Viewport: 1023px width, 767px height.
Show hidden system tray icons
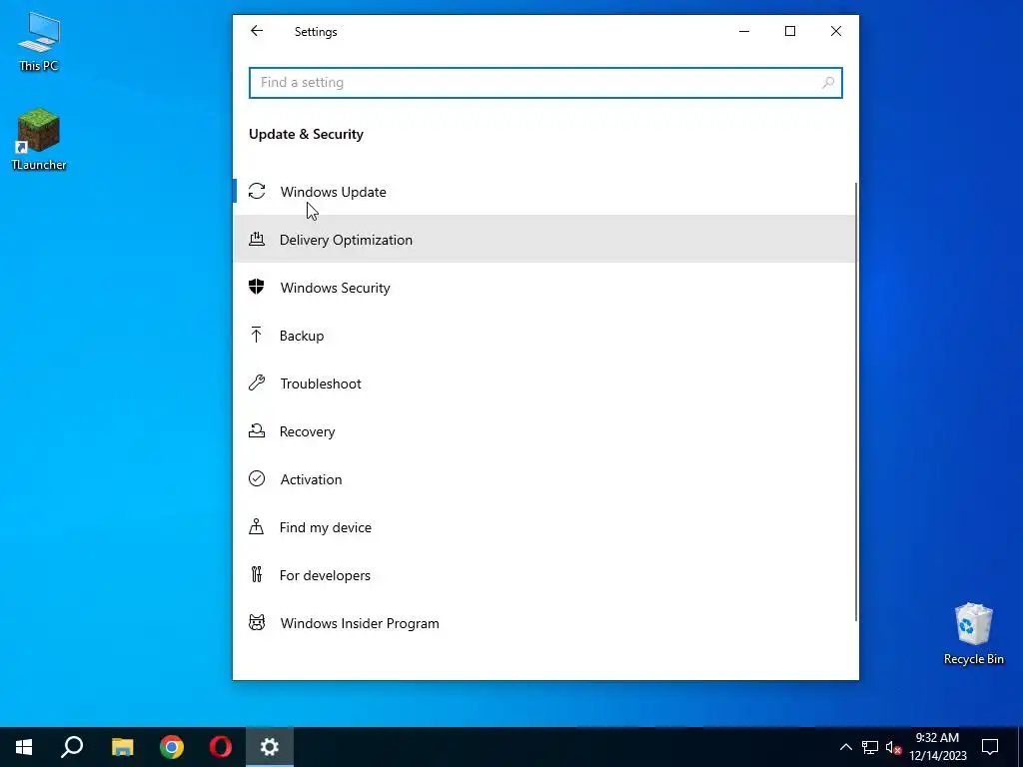pyautogui.click(x=845, y=747)
